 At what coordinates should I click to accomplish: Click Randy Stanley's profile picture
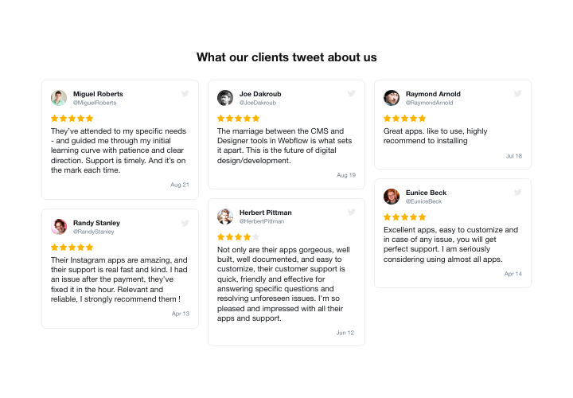(59, 227)
